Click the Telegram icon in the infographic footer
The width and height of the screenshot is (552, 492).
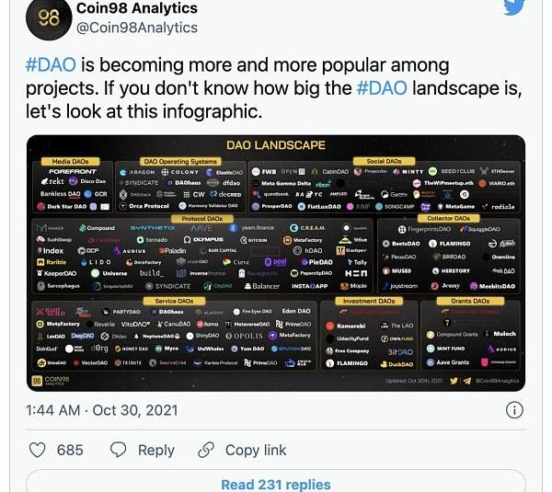(466, 381)
